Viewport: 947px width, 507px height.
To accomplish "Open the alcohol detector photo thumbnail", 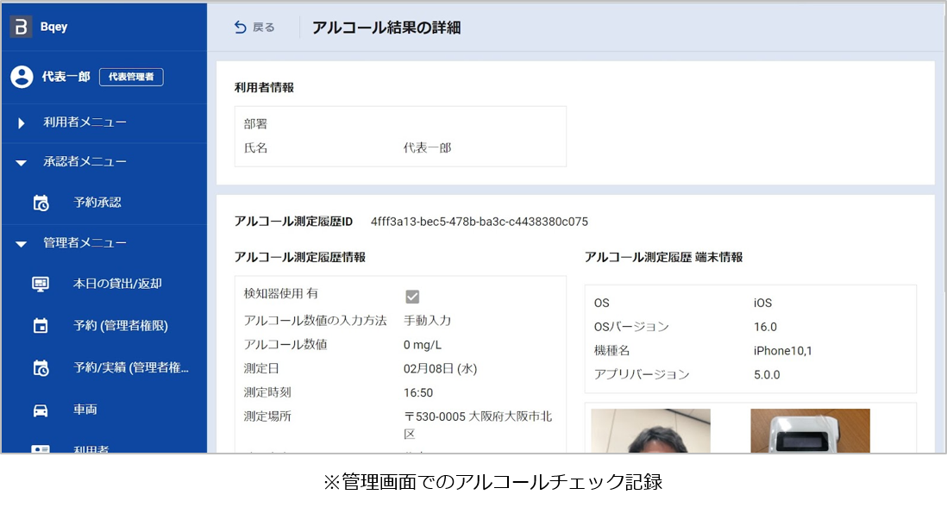I will tap(810, 430).
